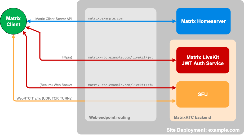Select the blue Matrix Homeserver box

pyautogui.click(x=203, y=21)
